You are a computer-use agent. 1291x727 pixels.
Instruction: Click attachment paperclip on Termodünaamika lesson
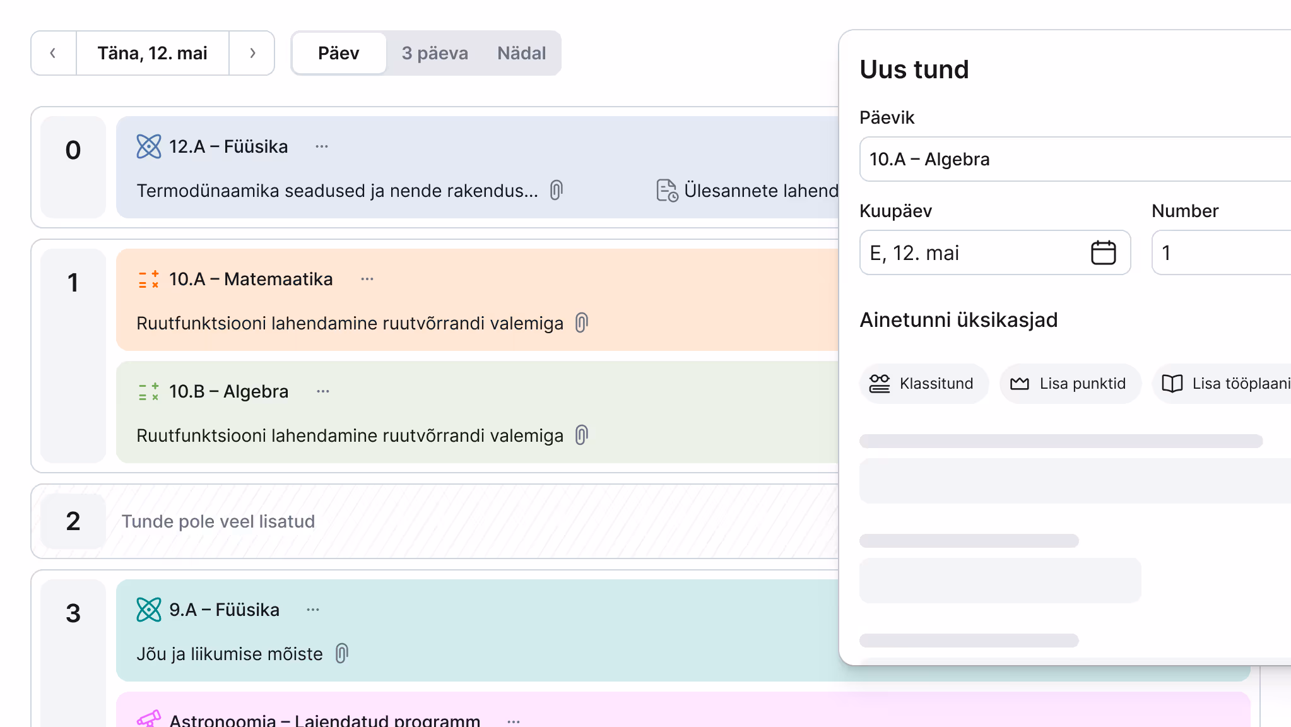[x=556, y=190]
